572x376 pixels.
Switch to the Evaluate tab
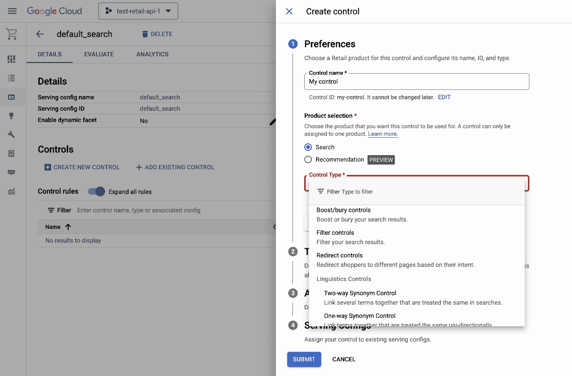(99, 54)
